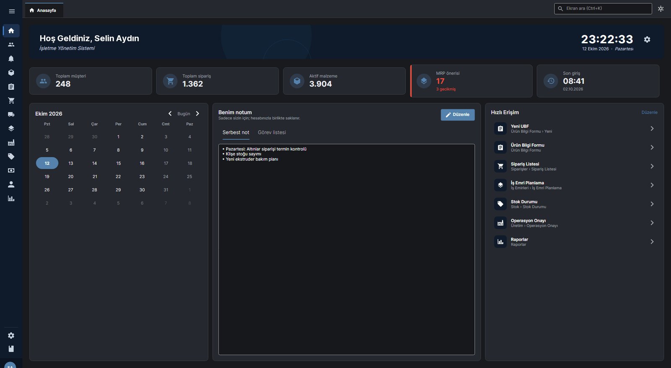Open the customers (people) sidebar icon
Screen dimensions: 671x368
pyautogui.click(x=11, y=44)
